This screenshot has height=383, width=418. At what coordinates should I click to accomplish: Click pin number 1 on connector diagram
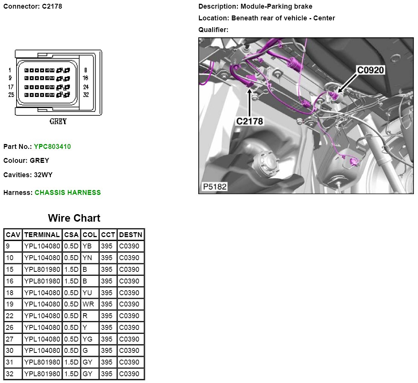click(x=10, y=70)
